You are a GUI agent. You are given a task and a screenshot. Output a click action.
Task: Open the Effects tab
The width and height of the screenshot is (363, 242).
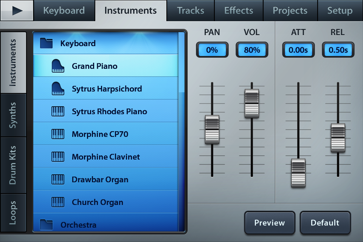click(239, 11)
